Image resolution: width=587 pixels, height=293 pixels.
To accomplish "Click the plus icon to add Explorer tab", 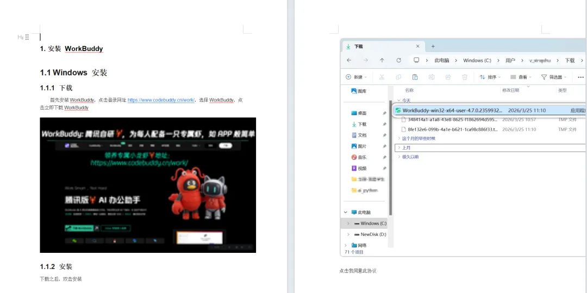I will pos(433,46).
